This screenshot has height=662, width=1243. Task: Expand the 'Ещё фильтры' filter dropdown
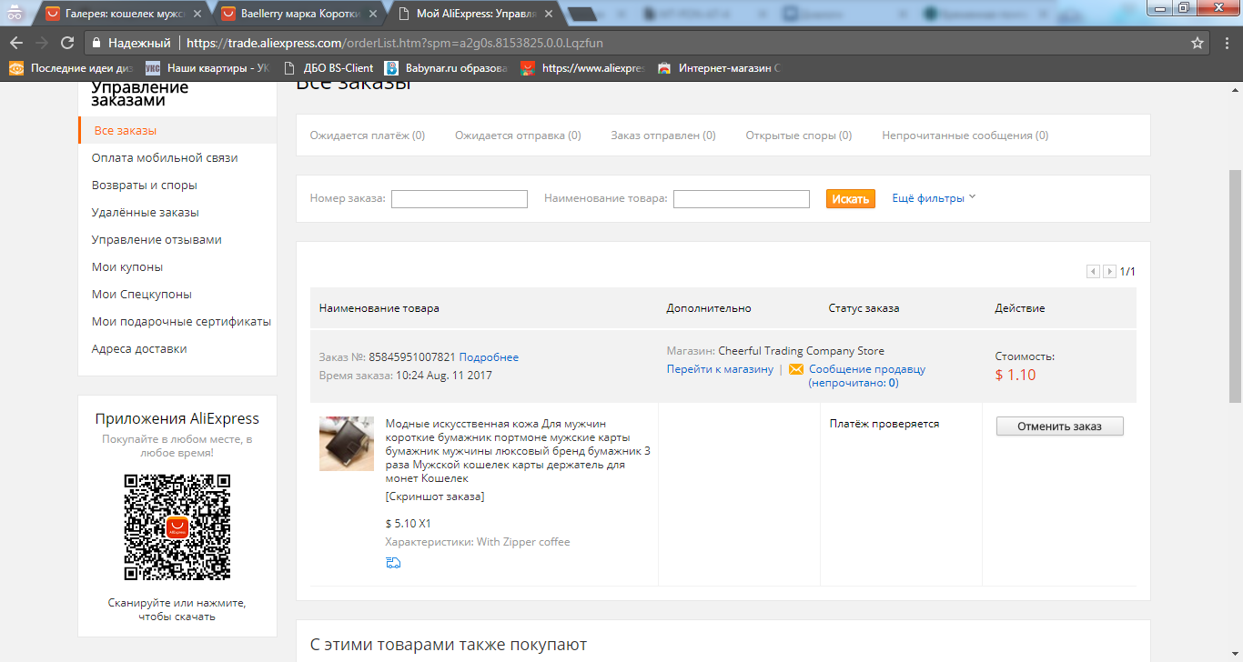[934, 198]
